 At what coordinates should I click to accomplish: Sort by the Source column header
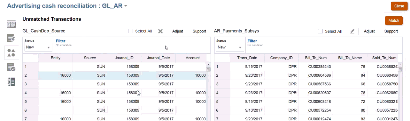coord(90,58)
